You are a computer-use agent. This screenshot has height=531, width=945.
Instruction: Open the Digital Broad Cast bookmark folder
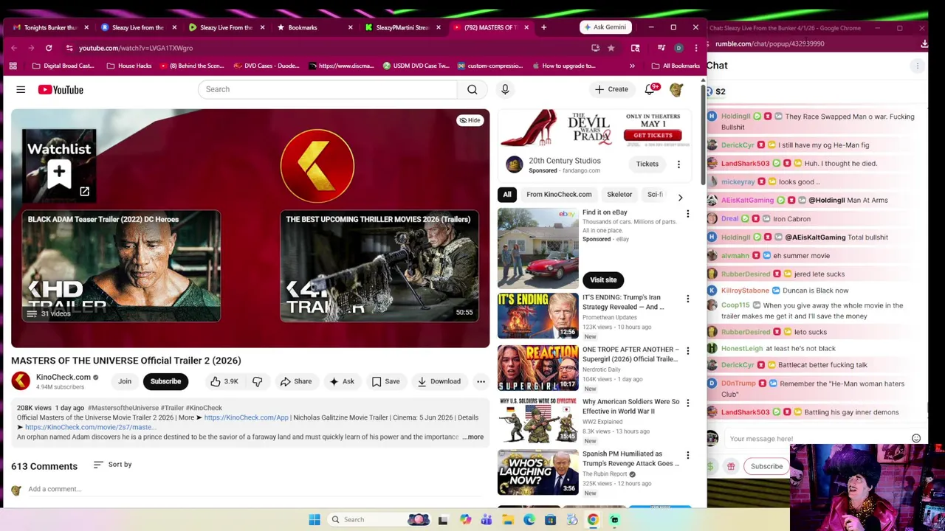[x=63, y=66]
